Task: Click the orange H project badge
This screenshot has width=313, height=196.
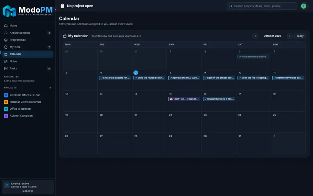Action: (6, 102)
